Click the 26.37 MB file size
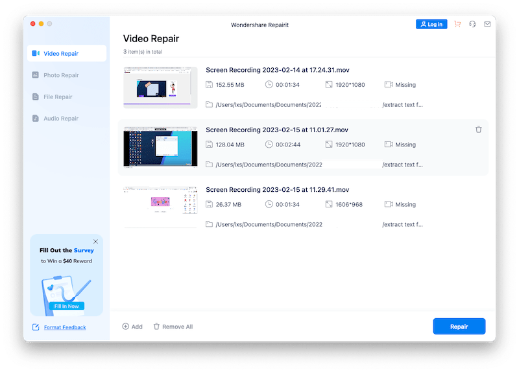The width and height of the screenshot is (519, 372). (x=228, y=204)
